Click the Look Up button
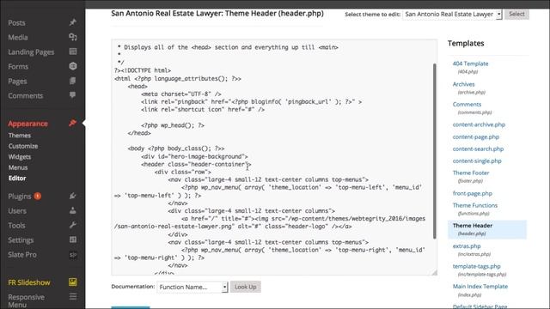The height and width of the screenshot is (309, 550). (246, 287)
